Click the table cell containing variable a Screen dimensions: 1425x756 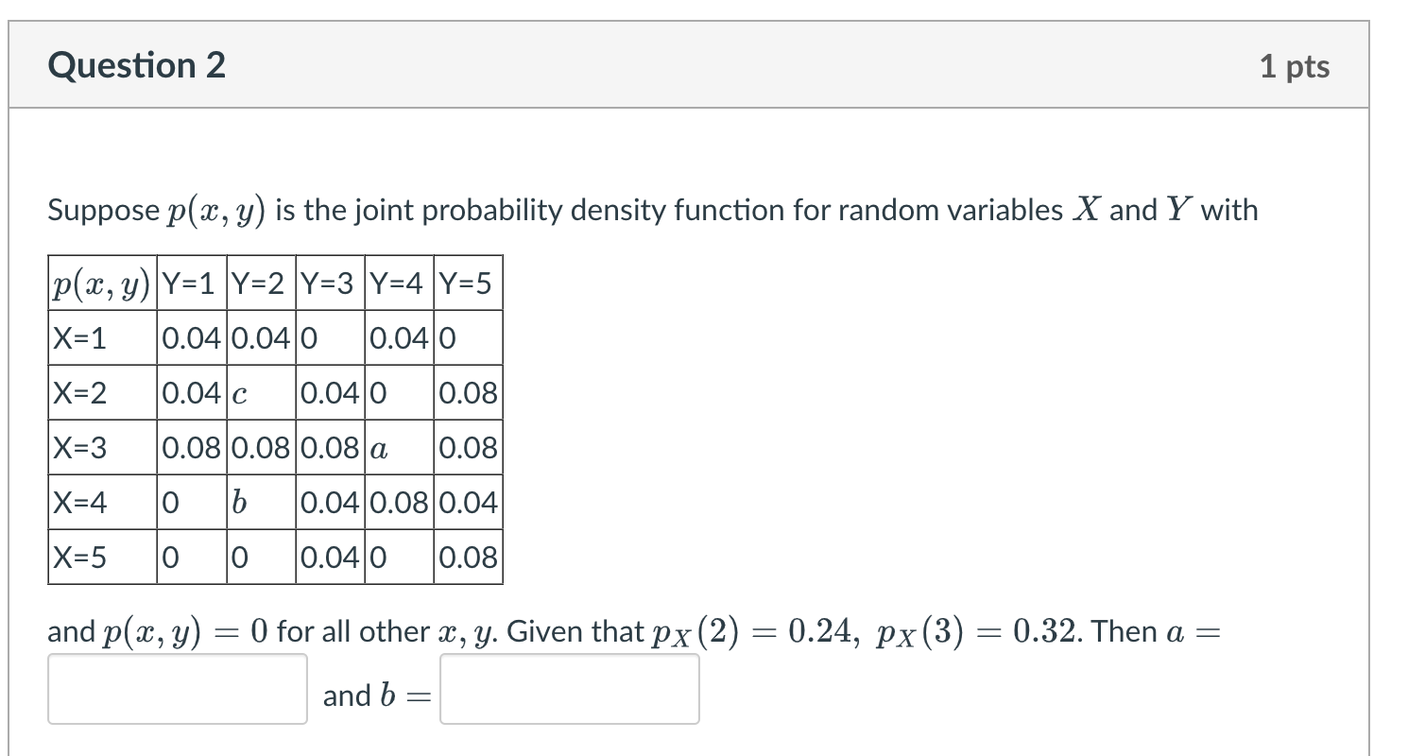click(x=398, y=448)
